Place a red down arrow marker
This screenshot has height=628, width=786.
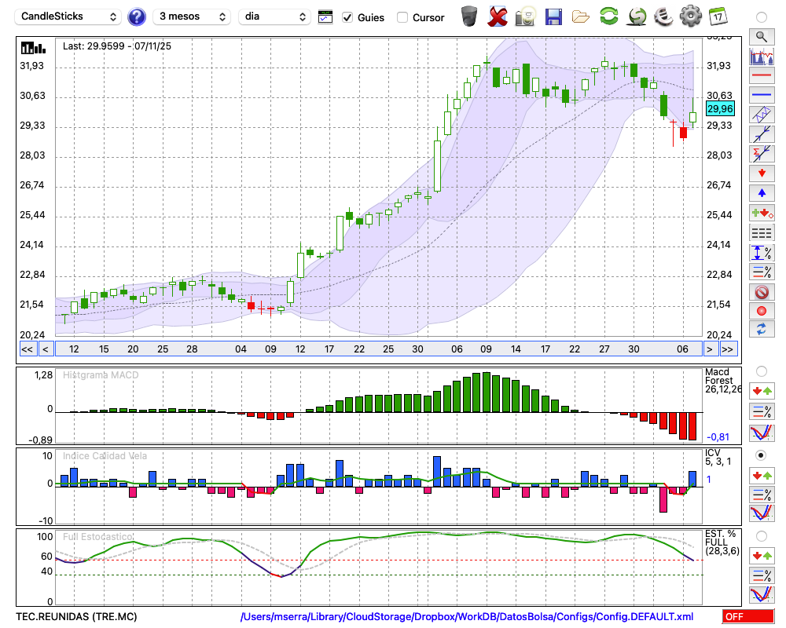click(761, 172)
